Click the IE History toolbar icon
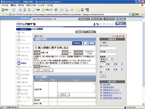 point(56,10)
